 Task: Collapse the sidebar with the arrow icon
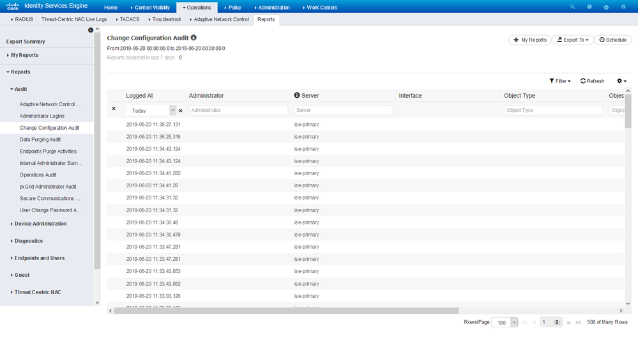click(x=91, y=30)
